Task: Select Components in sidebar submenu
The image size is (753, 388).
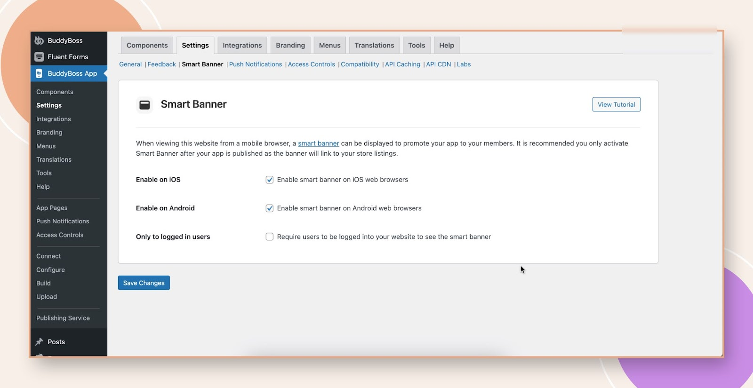Action: (x=55, y=92)
